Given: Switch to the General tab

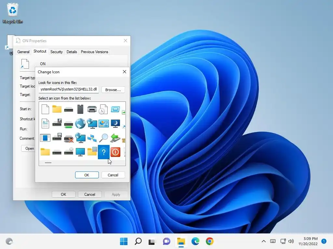Looking at the screenshot, I should click(x=23, y=52).
